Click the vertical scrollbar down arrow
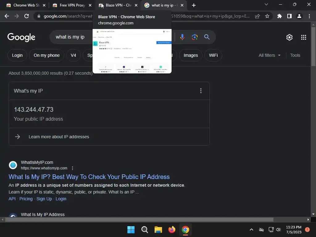The width and height of the screenshot is (316, 237). point(313,214)
